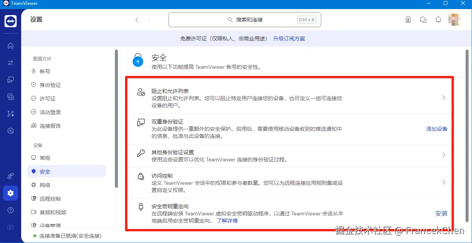Image resolution: width=472 pixels, height=243 pixels.
Task: Open the help question mark icon
Action: coord(11,210)
